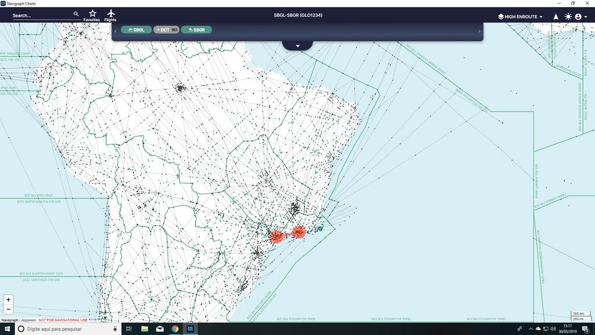The height and width of the screenshot is (335, 595).
Task: Click the navigation arrow location icon
Action: click(556, 17)
